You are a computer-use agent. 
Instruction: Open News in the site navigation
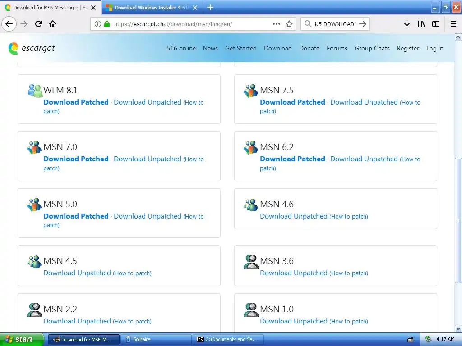210,48
